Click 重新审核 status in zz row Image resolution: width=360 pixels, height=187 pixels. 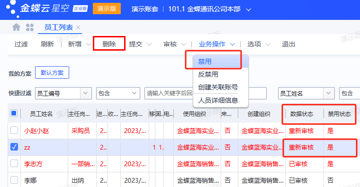(301, 147)
